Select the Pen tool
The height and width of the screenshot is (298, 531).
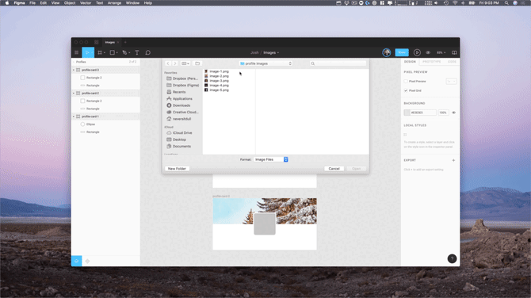pyautogui.click(x=124, y=52)
